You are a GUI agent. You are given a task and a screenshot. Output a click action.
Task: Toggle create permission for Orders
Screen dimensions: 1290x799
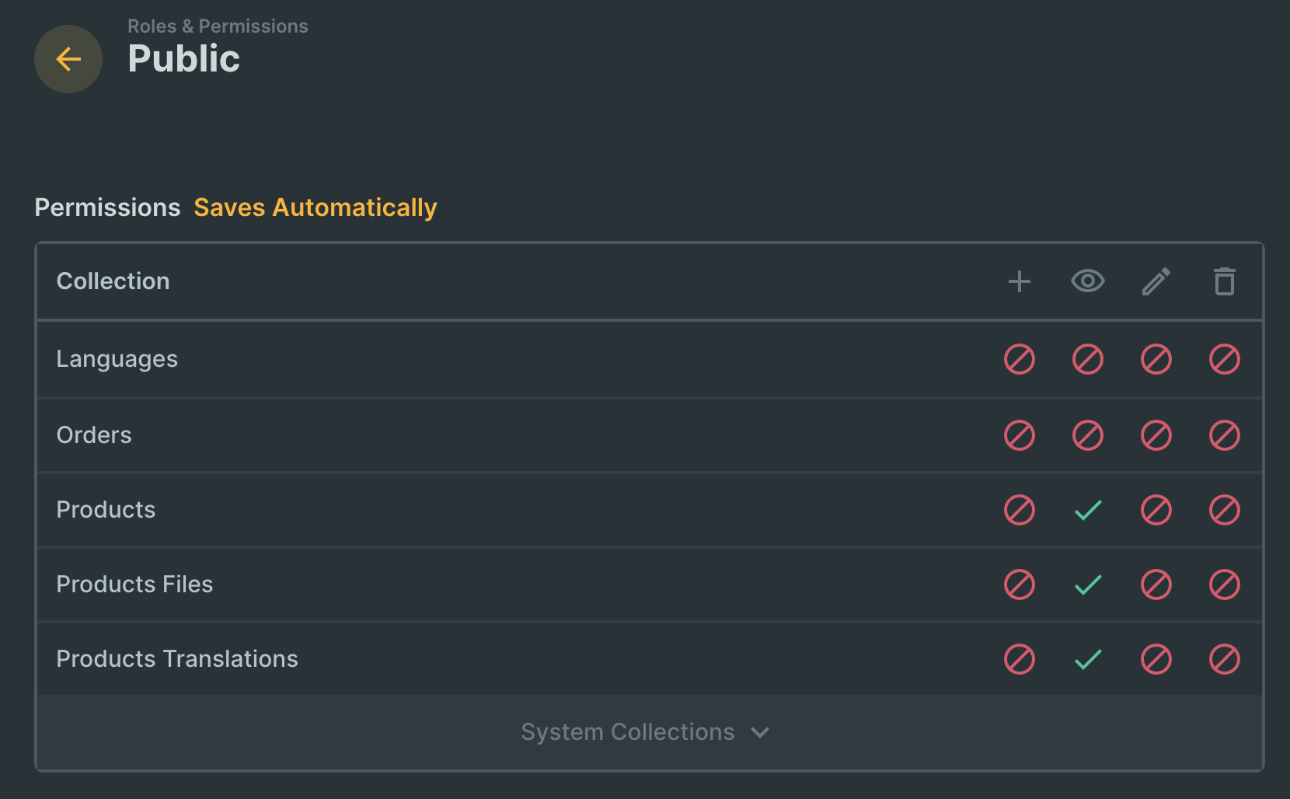[x=1020, y=435]
